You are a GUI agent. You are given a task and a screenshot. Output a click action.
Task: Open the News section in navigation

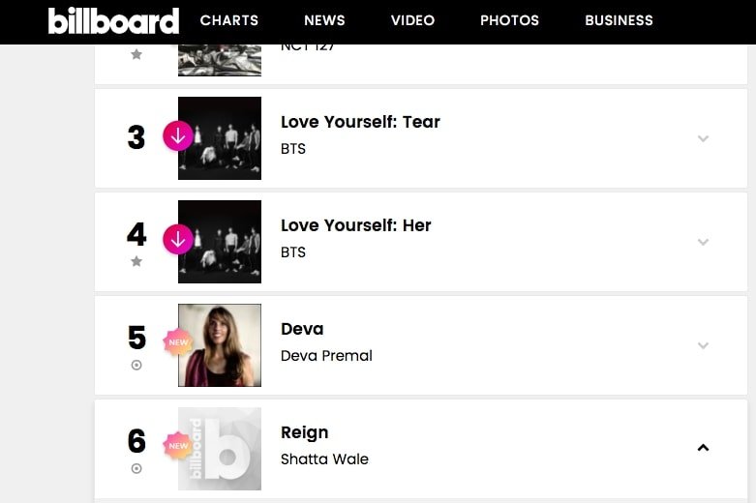pyautogui.click(x=324, y=20)
